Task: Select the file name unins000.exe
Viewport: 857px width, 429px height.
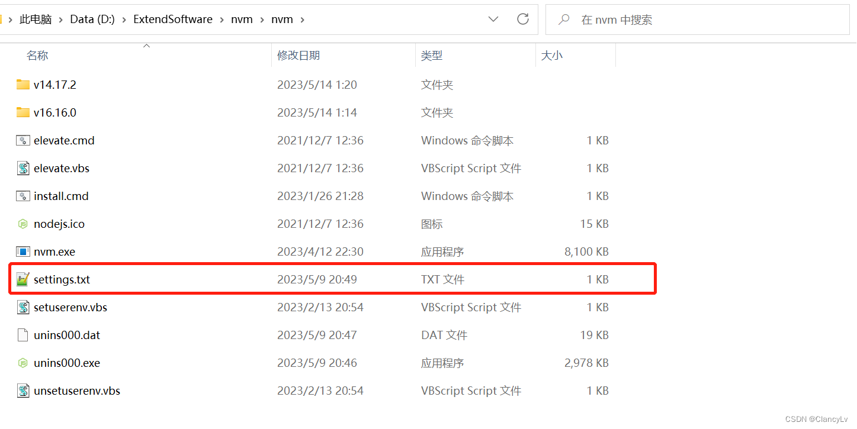Action: tap(67, 363)
